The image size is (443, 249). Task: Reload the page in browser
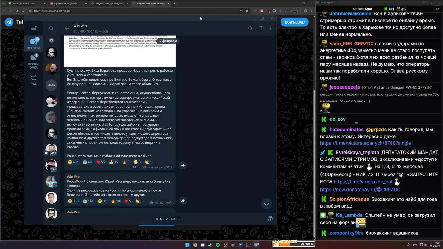tap(16, 11)
